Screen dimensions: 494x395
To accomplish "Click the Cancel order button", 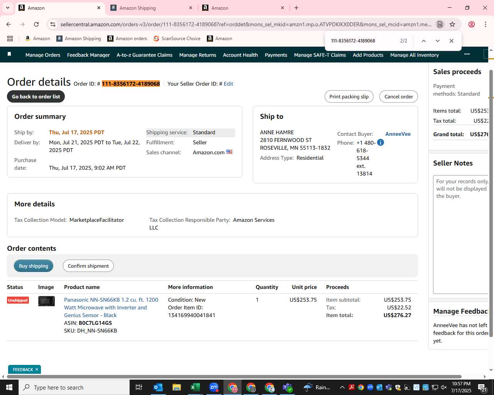I will pyautogui.click(x=399, y=96).
